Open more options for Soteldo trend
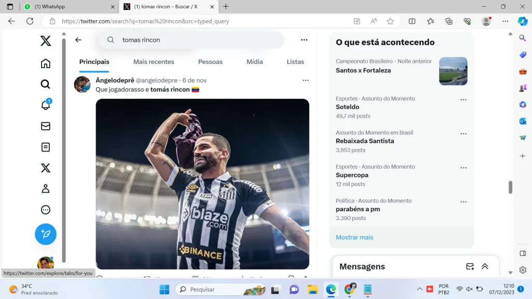 (463, 100)
